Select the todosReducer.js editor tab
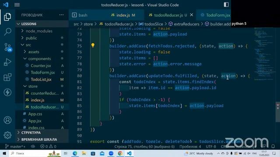Image resolution: width=280 pixels, height=157 pixels. pos(168,15)
